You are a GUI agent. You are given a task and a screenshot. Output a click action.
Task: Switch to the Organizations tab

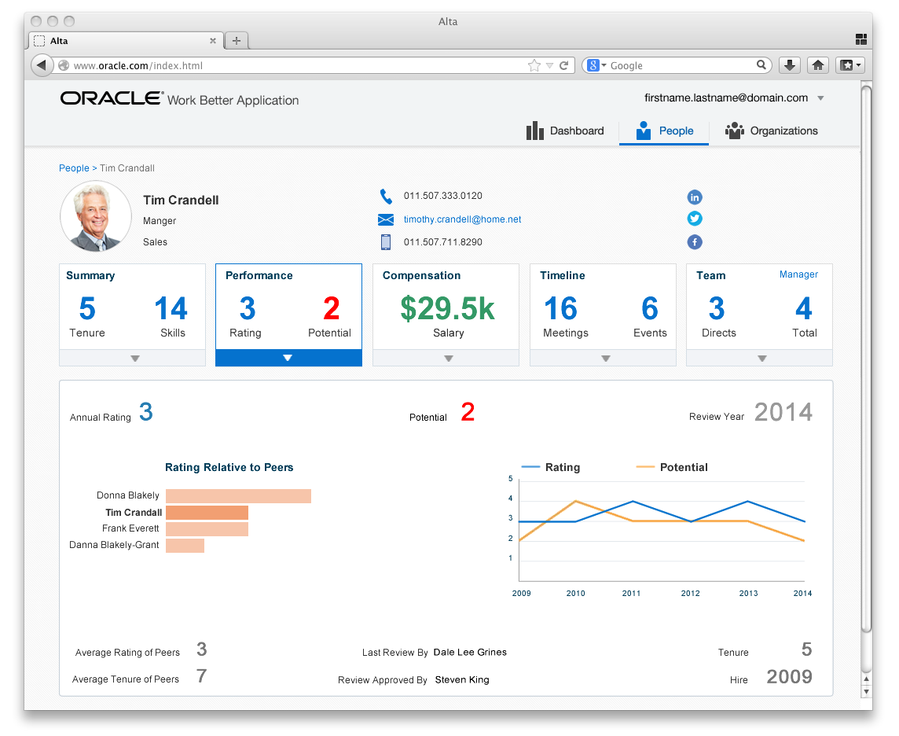(772, 131)
